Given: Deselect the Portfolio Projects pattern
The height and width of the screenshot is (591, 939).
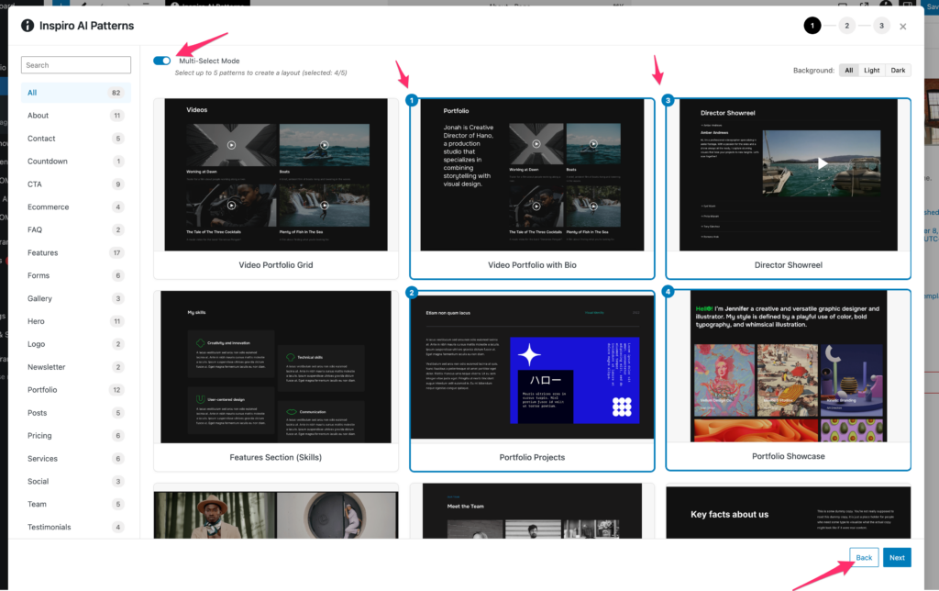Looking at the screenshot, I should 533,381.
